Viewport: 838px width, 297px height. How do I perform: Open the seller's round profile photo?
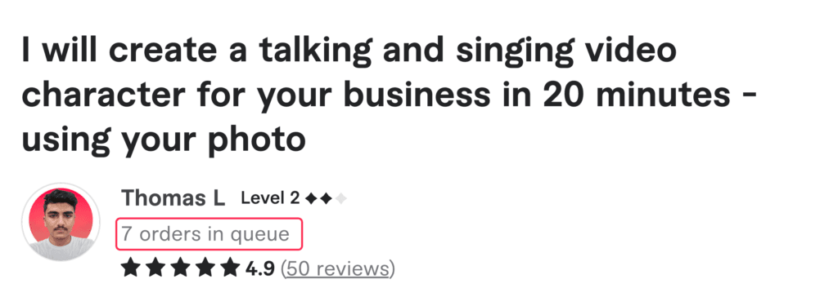(x=61, y=222)
